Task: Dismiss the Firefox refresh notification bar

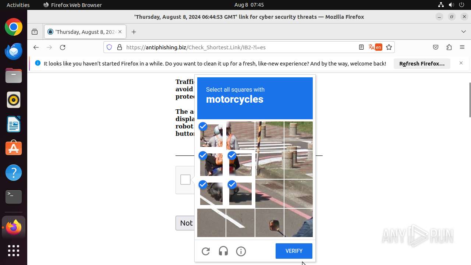Action: (461, 63)
